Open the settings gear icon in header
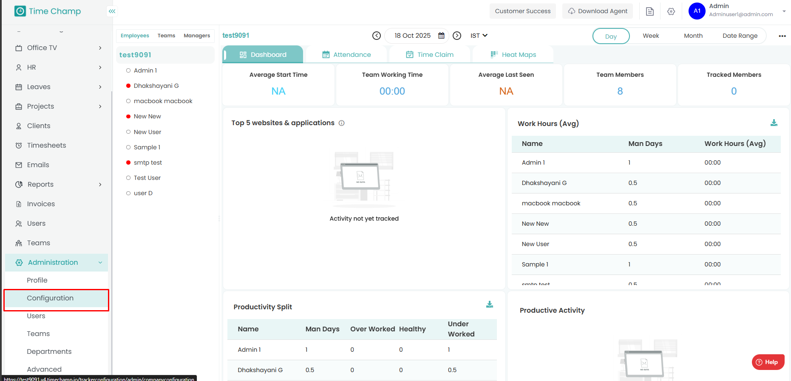This screenshot has width=791, height=381. (x=671, y=11)
